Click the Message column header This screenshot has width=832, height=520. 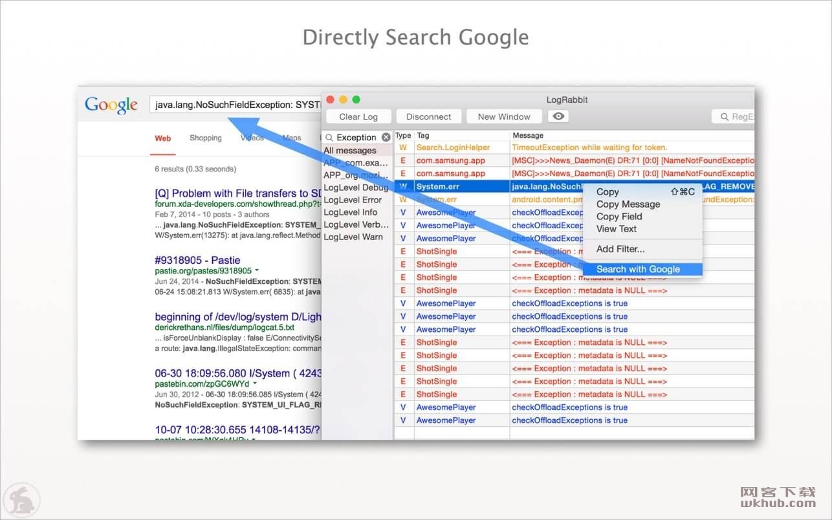[632, 136]
